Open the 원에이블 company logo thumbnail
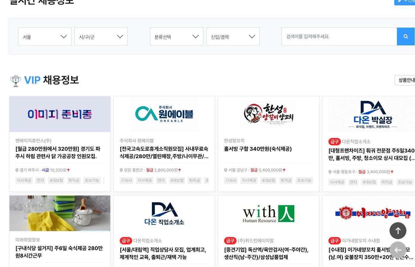 [x=164, y=114]
